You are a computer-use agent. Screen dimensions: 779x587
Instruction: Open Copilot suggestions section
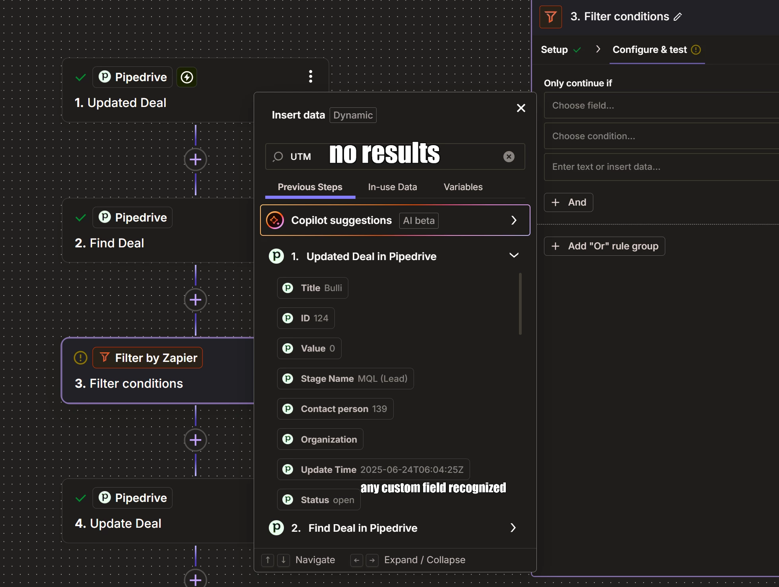[x=395, y=220]
